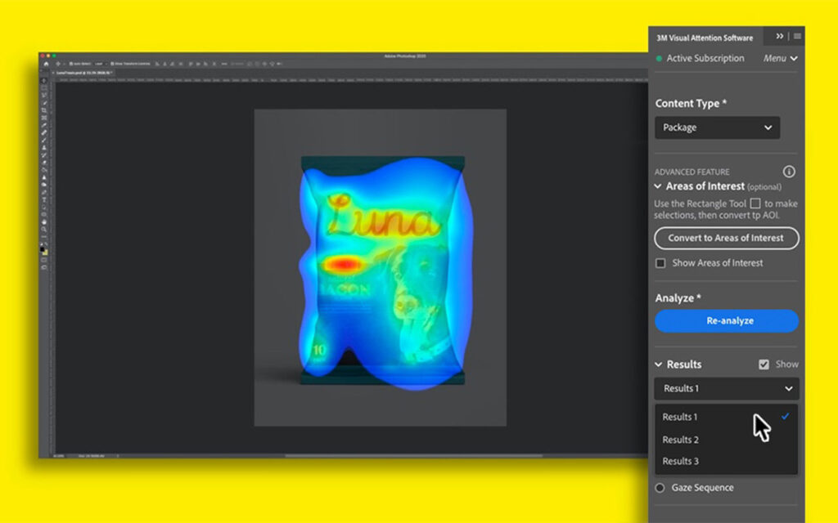
Task: Click the Photoshop horizontal scrollbar
Action: (x=413, y=456)
